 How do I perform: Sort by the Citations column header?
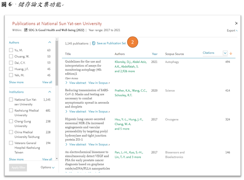[x=208, y=53]
